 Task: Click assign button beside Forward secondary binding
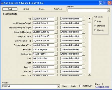tap(84, 50)
